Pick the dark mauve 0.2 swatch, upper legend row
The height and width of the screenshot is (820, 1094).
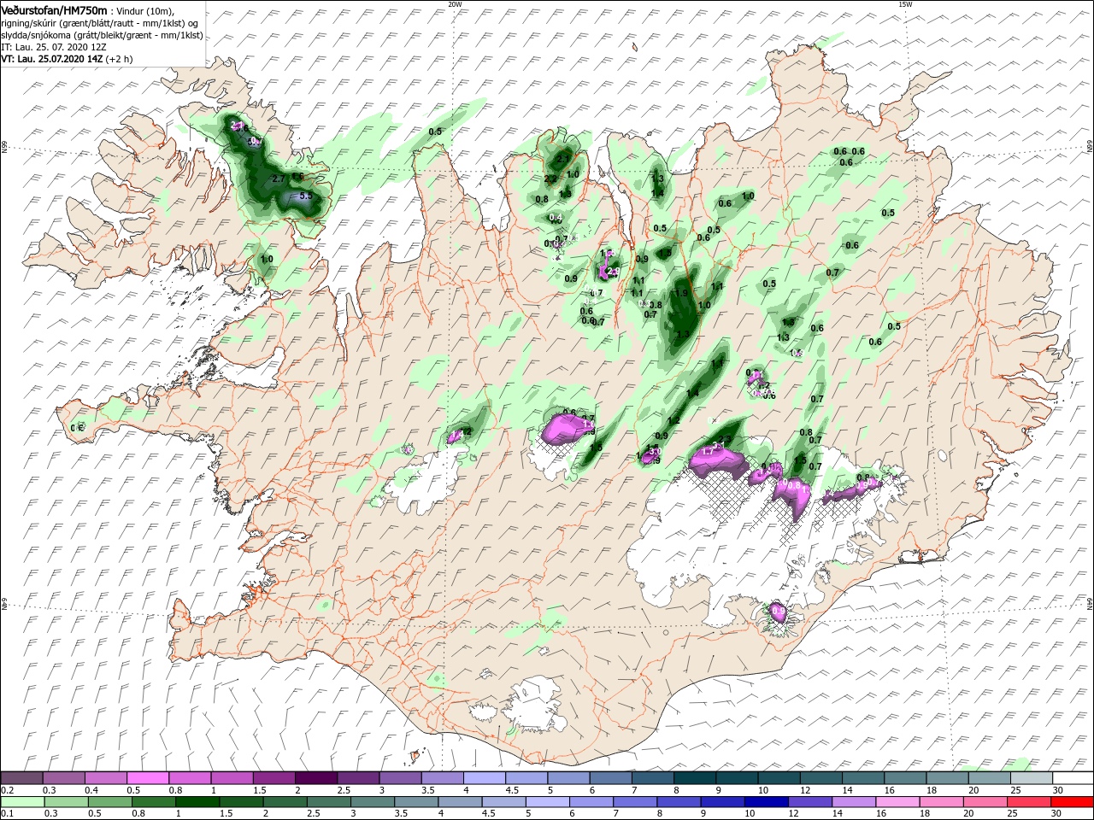point(21,778)
